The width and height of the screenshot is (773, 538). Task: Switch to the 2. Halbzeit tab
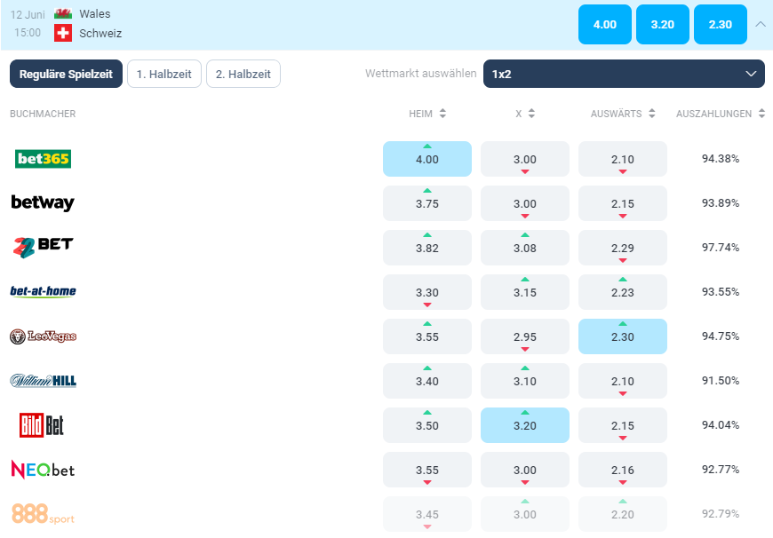click(243, 74)
